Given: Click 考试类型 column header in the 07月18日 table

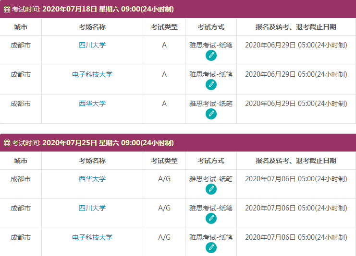Looking at the screenshot, I should coord(164,27).
